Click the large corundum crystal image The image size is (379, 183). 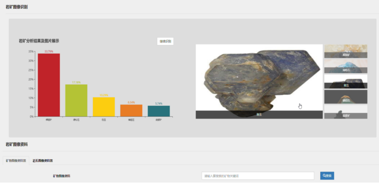point(259,78)
